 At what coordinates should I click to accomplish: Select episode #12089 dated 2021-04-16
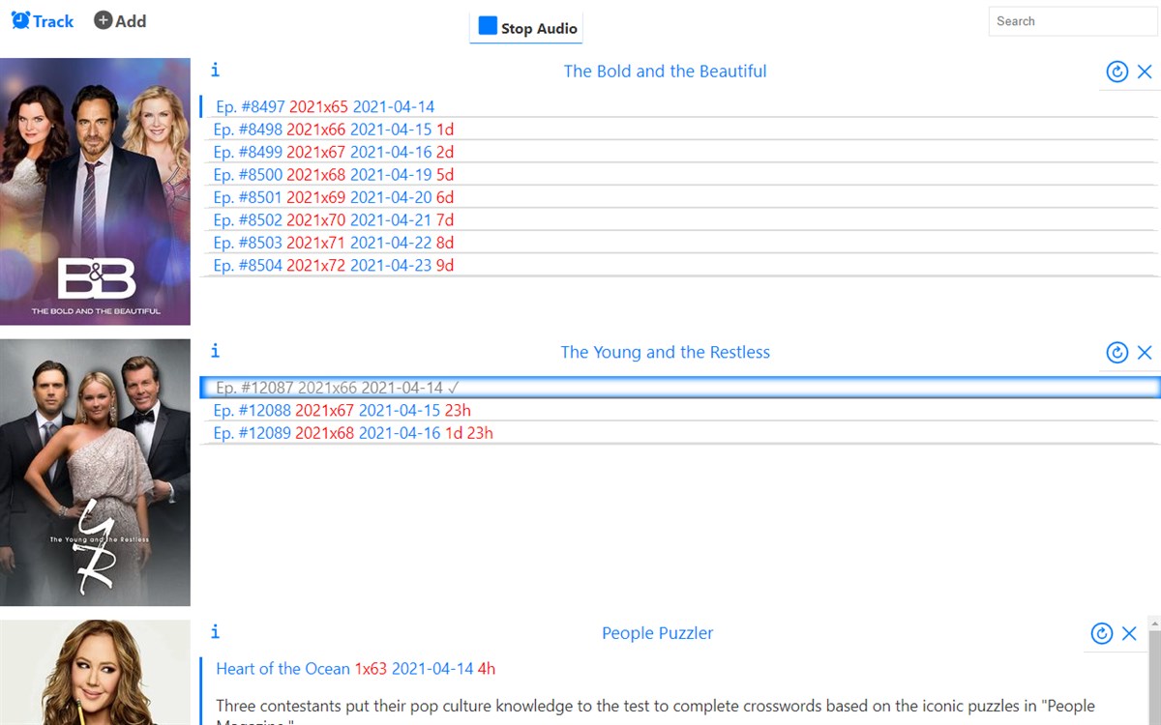[x=679, y=433]
